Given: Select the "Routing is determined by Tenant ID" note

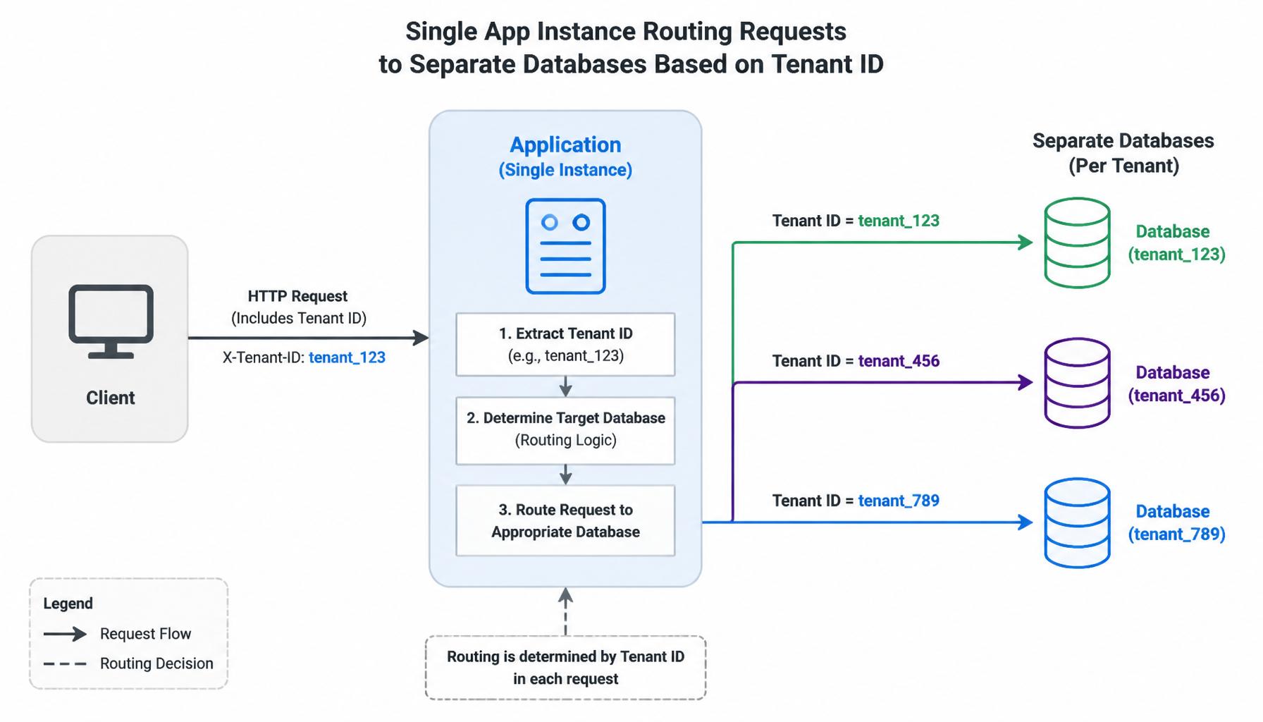Looking at the screenshot, I should (x=565, y=668).
